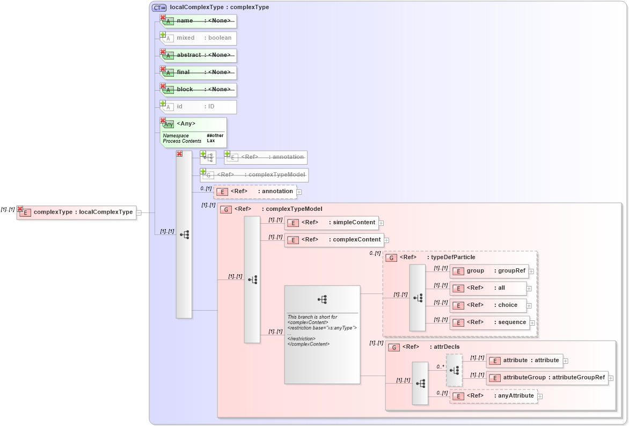Click the E icon on the simpleContent element
Image resolution: width=629 pixels, height=426 pixels.
(x=293, y=222)
